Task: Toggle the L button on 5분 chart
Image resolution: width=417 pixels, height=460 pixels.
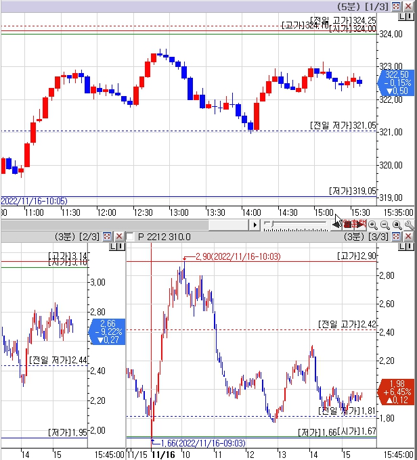Action: (401, 17)
